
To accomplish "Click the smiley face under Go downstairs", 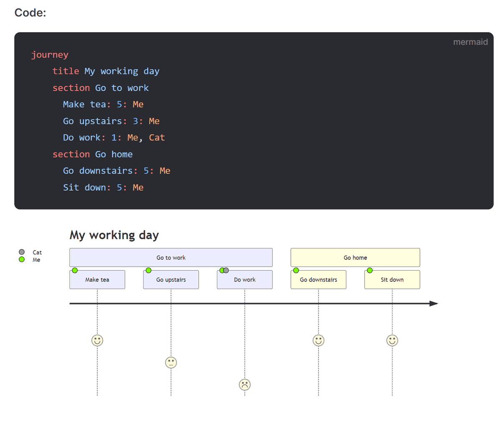I will [319, 340].
